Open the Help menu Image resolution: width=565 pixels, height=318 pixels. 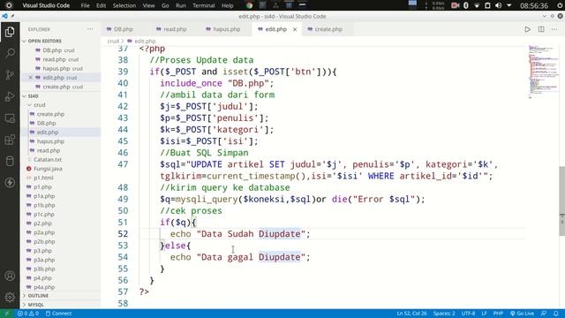pos(227,5)
